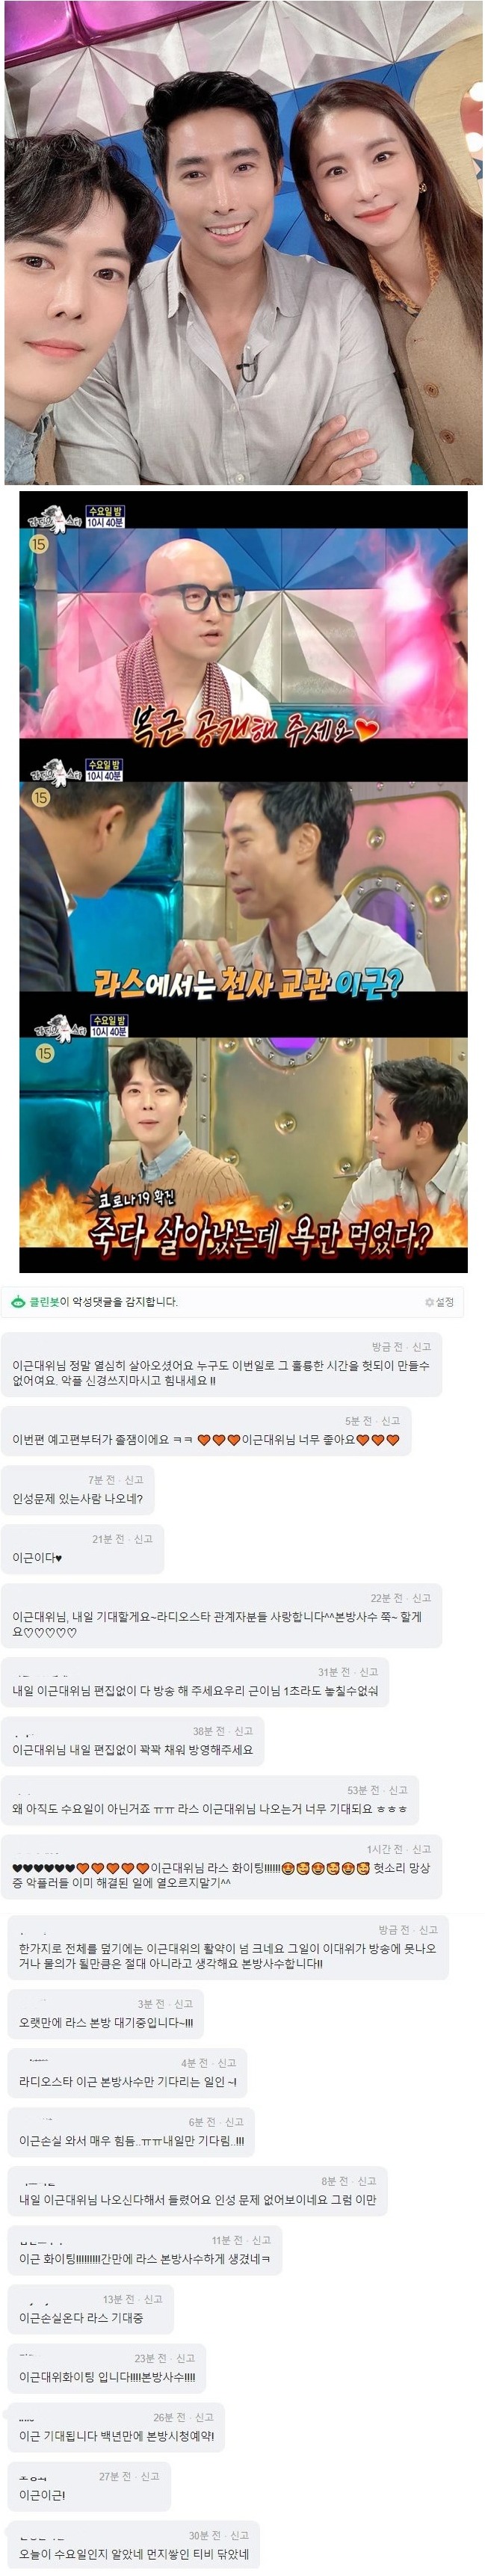Report the 31분 전 comment
Screen dimensions: 485x2576
click(369, 1672)
